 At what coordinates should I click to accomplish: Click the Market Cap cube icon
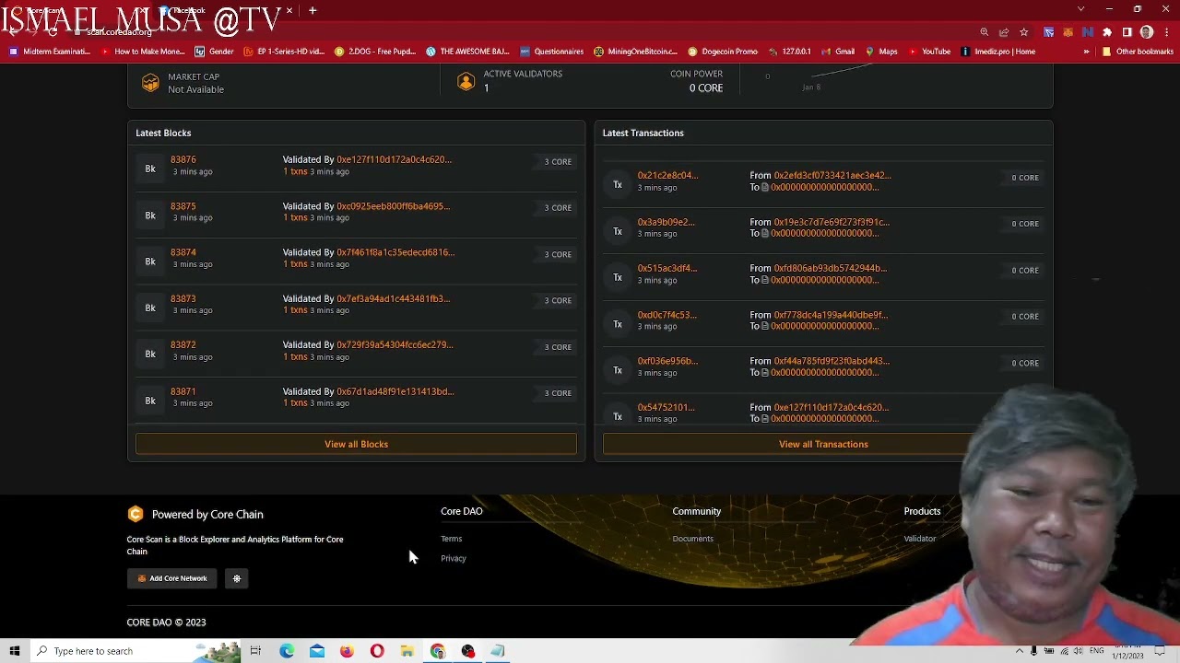click(x=150, y=83)
